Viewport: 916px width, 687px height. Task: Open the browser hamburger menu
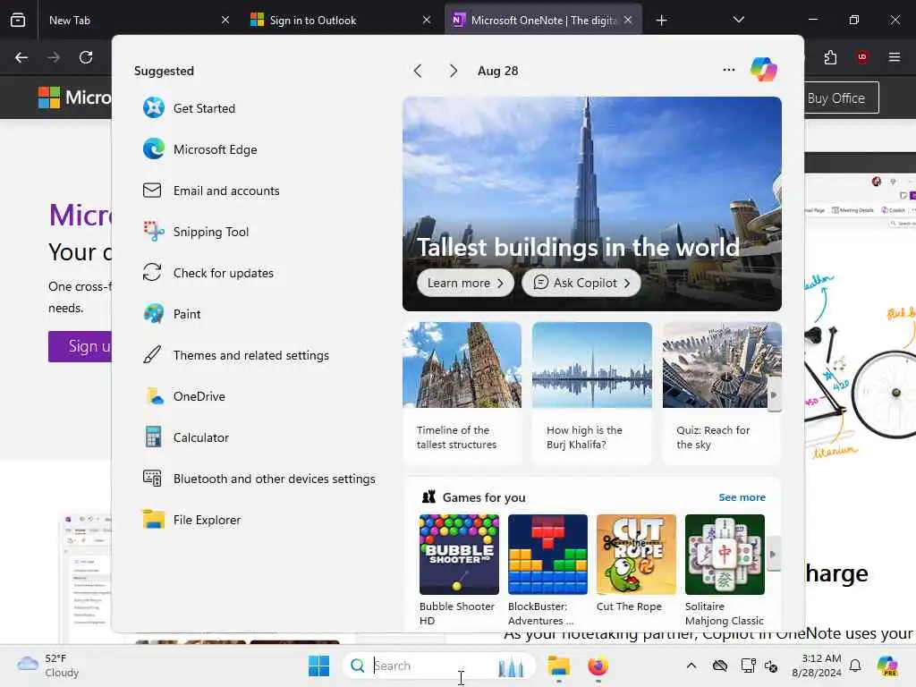895,57
